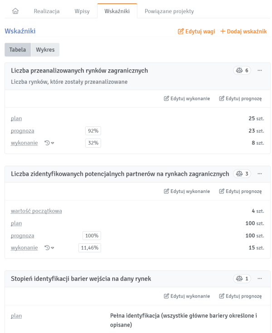Switch to Tabela view

18,50
